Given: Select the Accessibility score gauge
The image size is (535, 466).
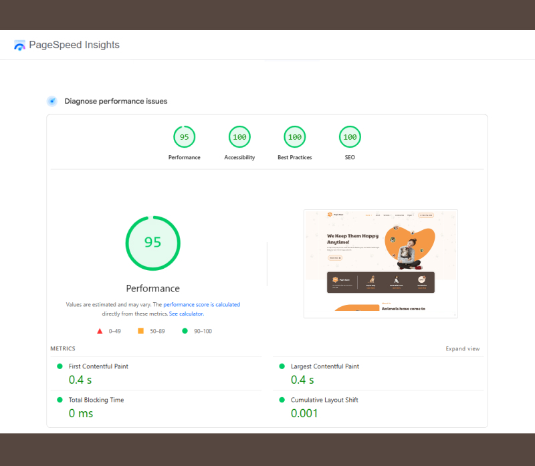Looking at the screenshot, I should click(239, 137).
